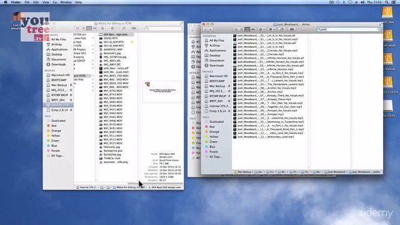This screenshot has height=225, width=400.
Task: Select BOOTCAMP in Media for Editing sidebar
Action: pyautogui.click(x=59, y=80)
